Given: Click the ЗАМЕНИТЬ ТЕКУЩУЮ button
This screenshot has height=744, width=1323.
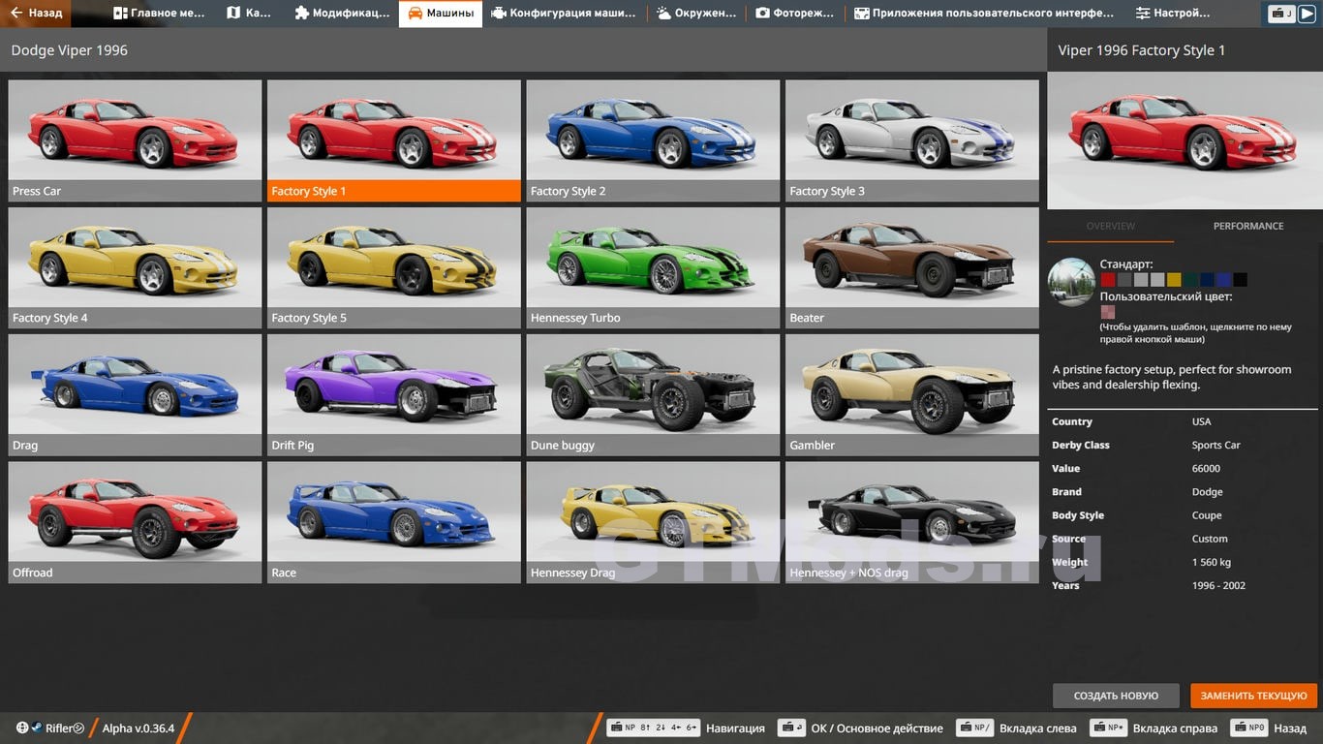Looking at the screenshot, I should pyautogui.click(x=1254, y=696).
